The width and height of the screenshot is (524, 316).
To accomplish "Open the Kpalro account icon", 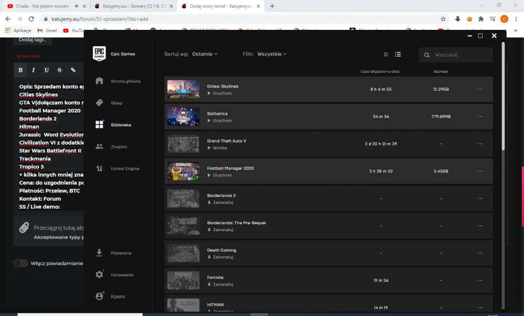I will (99, 296).
